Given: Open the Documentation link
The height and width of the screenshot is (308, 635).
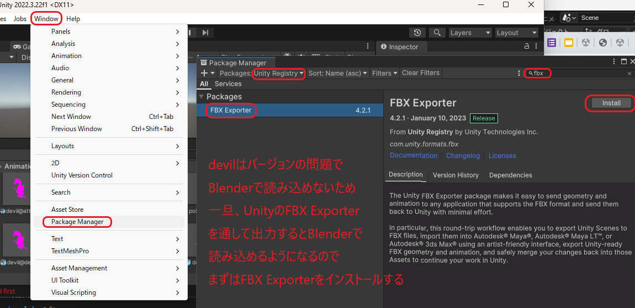Looking at the screenshot, I should point(414,155).
